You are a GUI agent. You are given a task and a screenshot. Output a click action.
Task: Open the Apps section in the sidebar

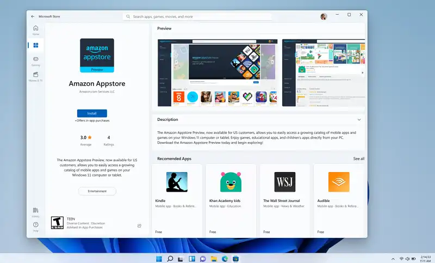point(35,46)
